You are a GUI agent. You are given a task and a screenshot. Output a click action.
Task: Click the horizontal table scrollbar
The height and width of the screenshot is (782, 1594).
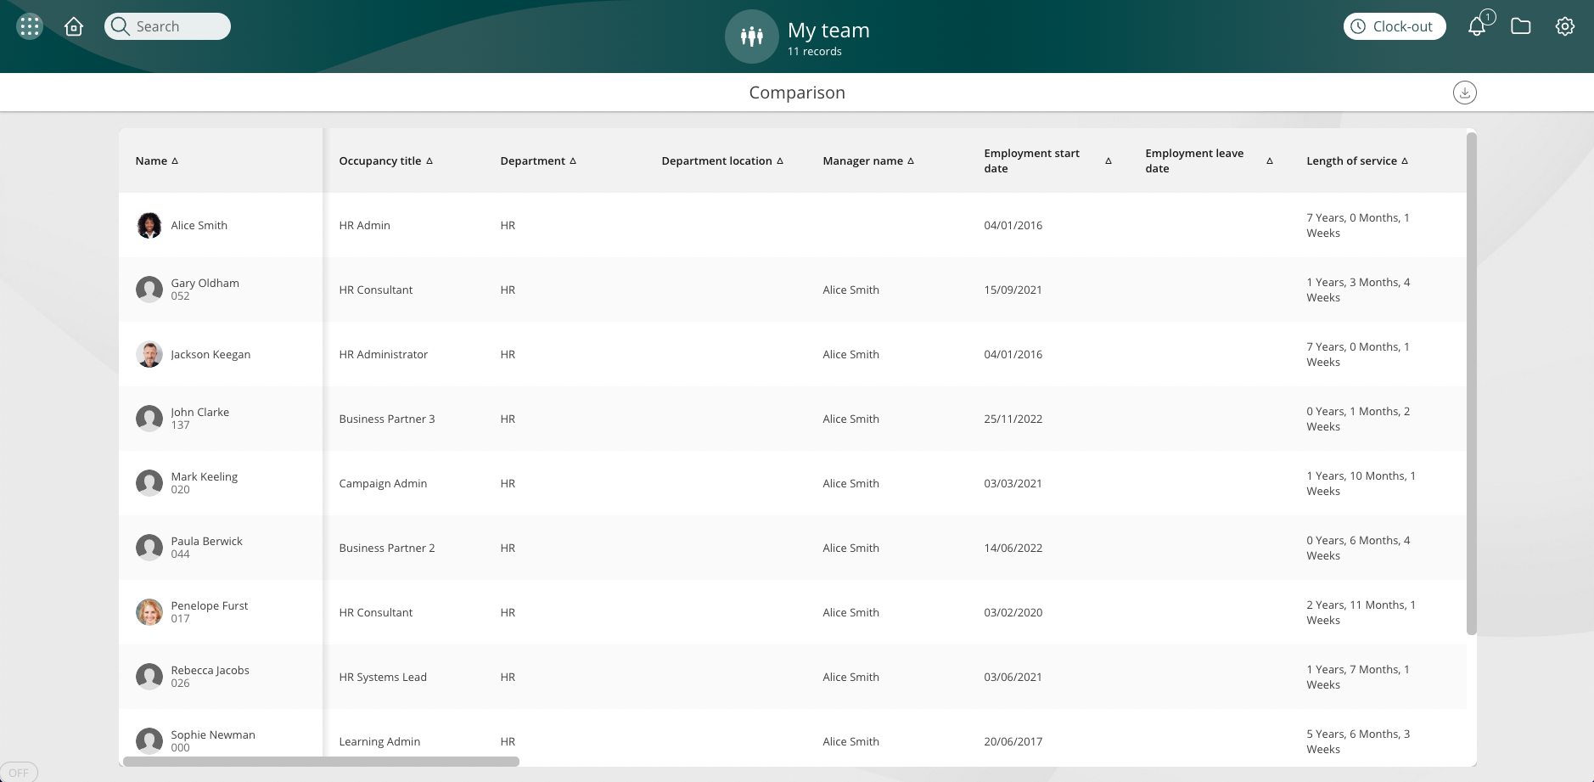click(321, 762)
